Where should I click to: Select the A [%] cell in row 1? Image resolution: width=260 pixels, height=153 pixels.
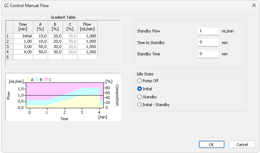[40, 36]
